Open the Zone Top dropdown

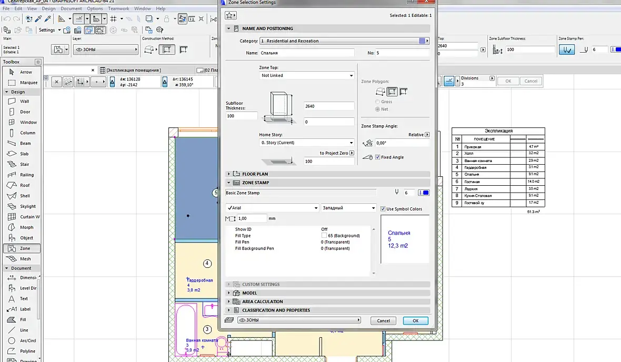click(x=306, y=75)
